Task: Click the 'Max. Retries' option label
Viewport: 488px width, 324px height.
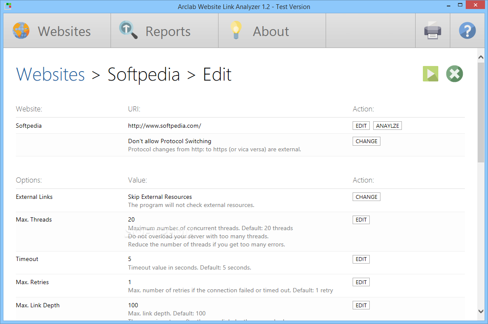Action: click(x=33, y=282)
